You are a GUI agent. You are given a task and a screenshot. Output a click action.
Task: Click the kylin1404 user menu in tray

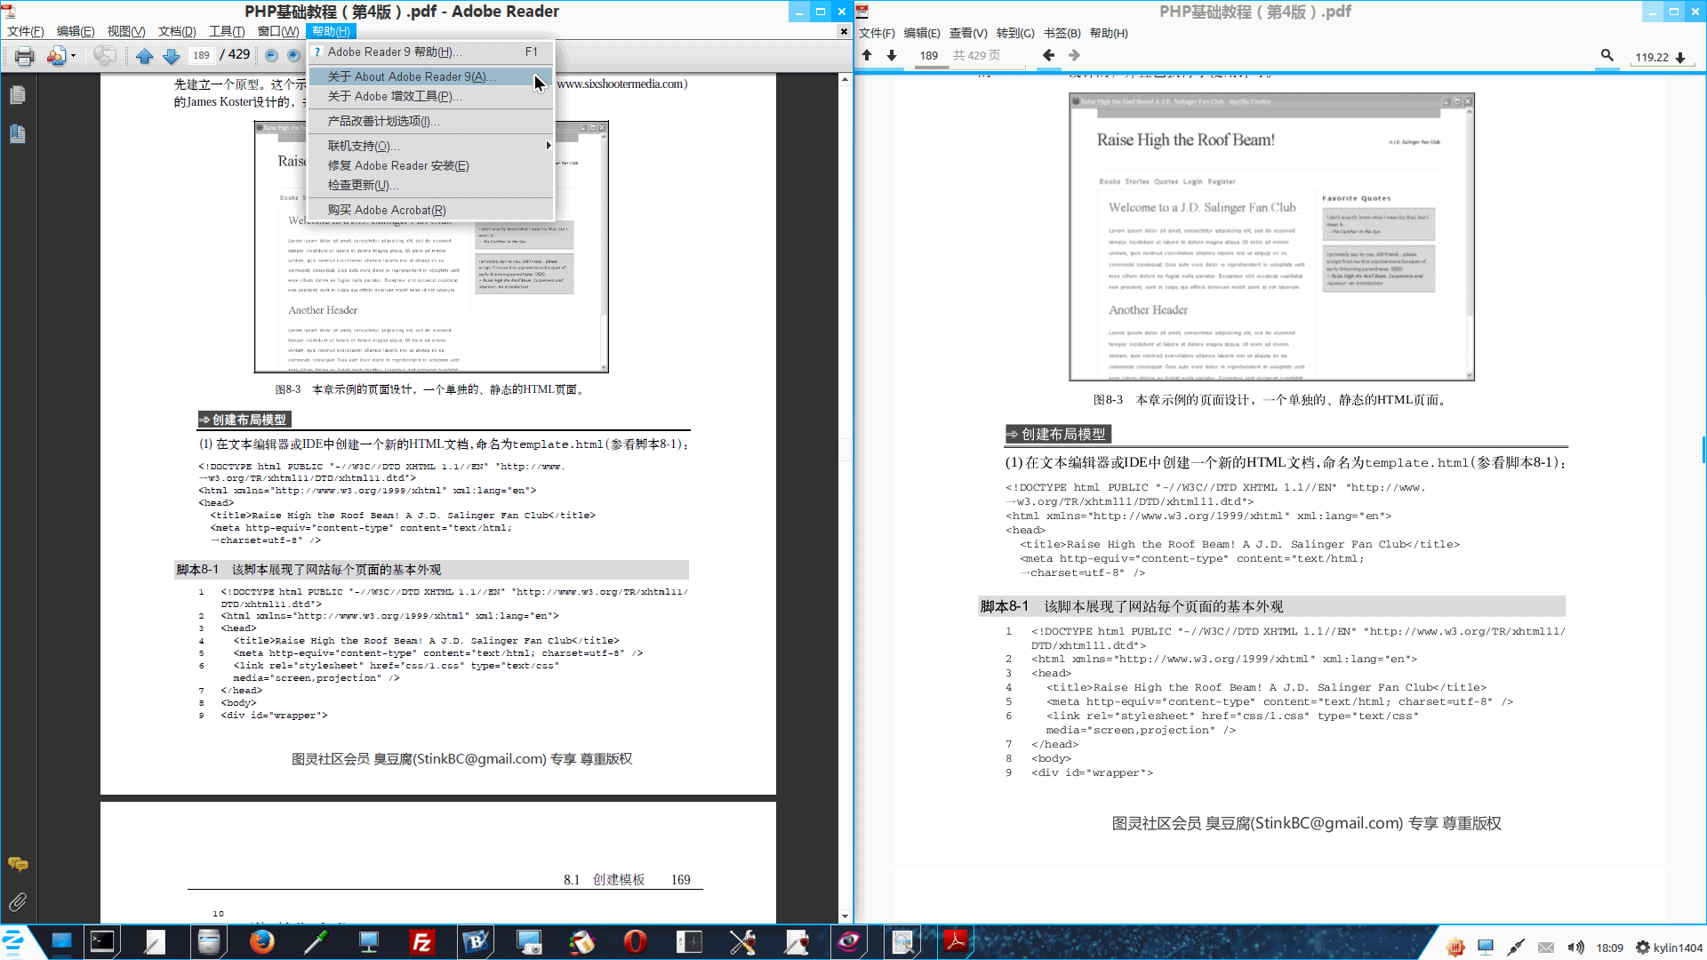click(1670, 948)
